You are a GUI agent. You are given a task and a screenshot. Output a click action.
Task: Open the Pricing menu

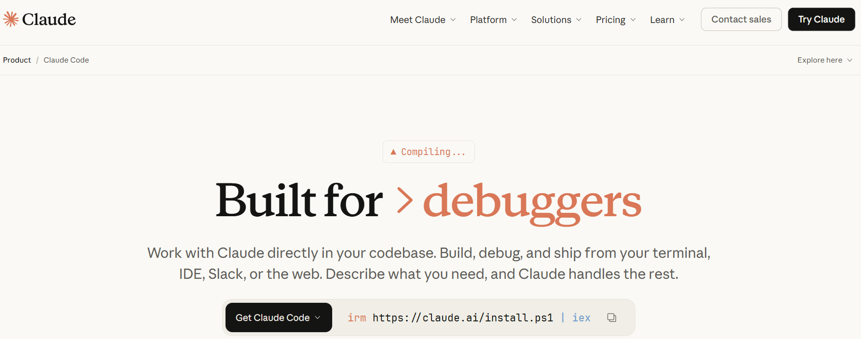coord(615,20)
